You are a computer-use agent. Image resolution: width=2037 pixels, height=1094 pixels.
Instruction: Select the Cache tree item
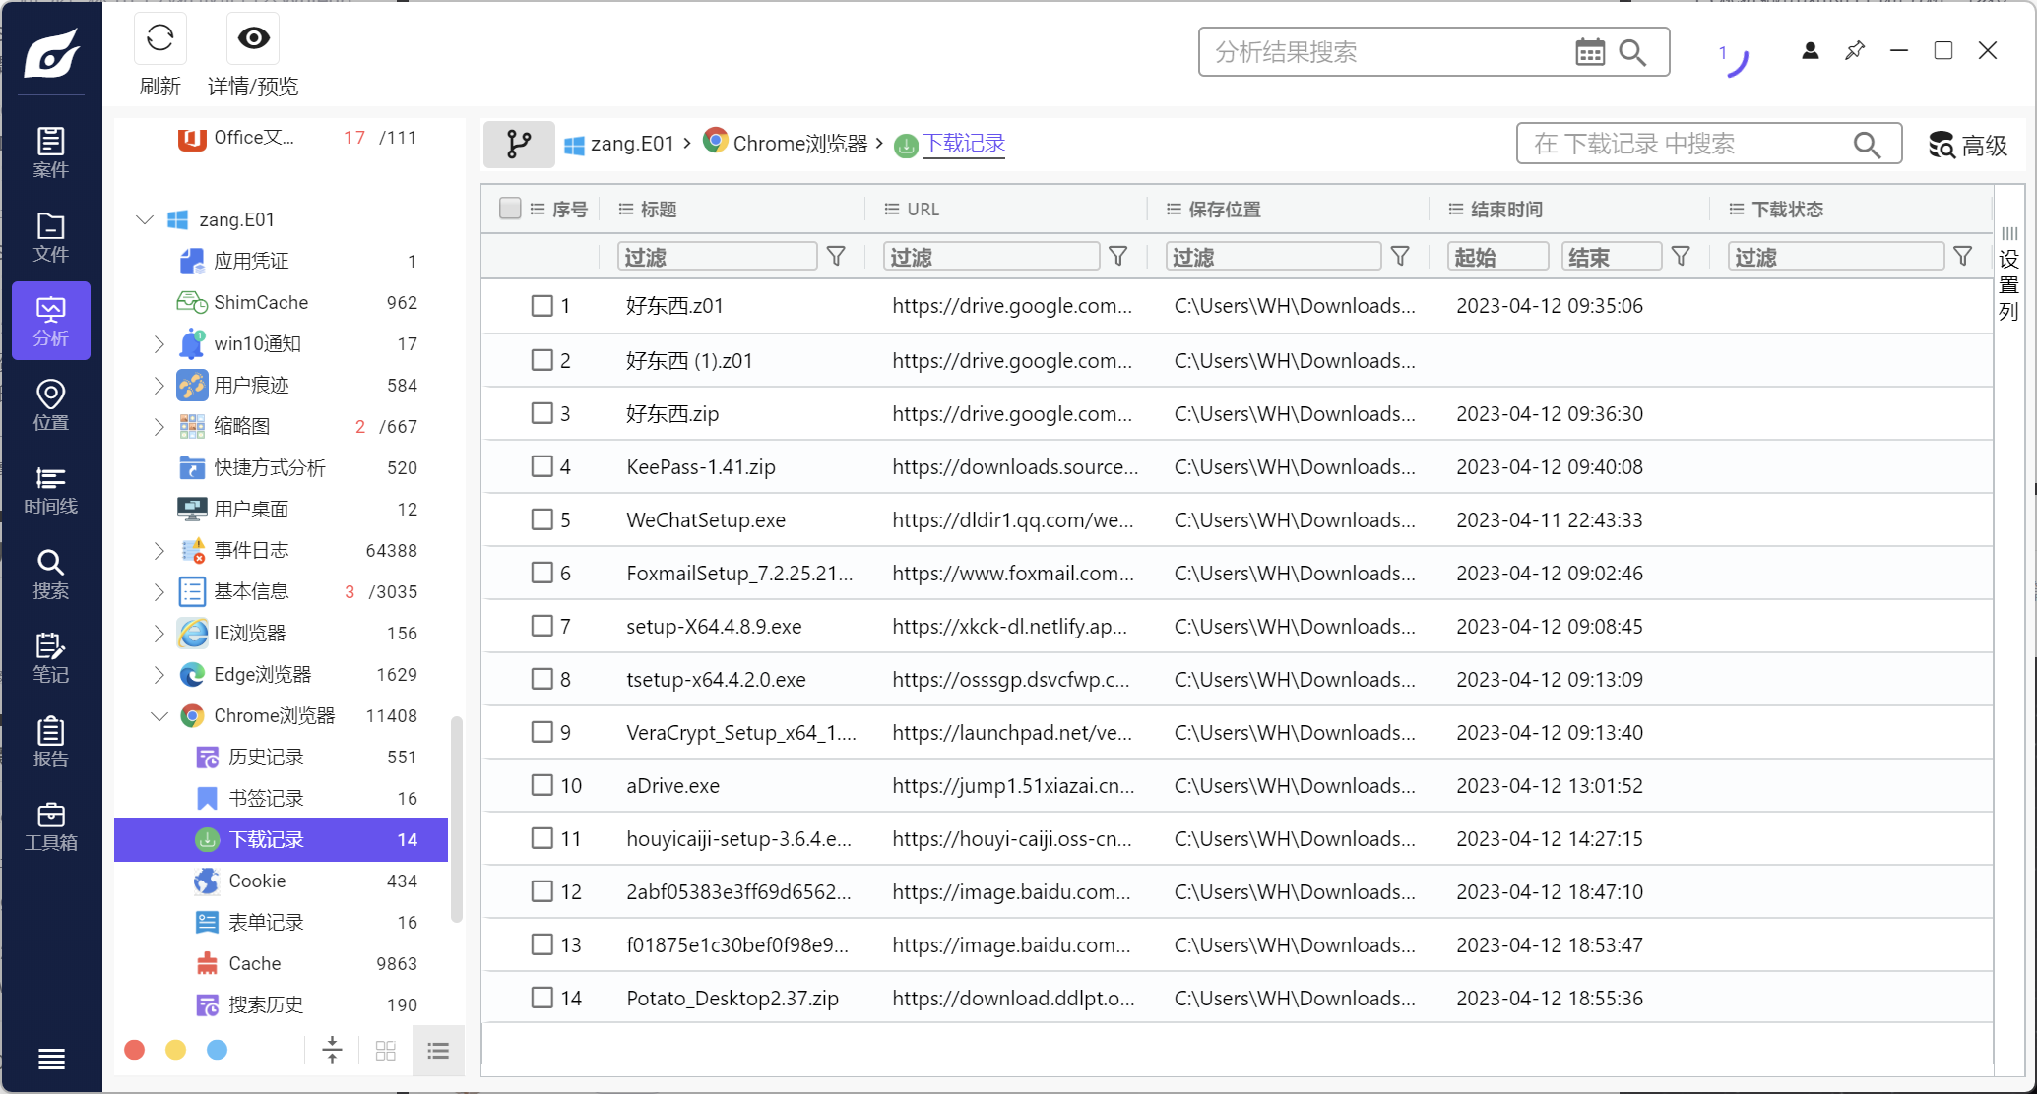pyautogui.click(x=281, y=963)
